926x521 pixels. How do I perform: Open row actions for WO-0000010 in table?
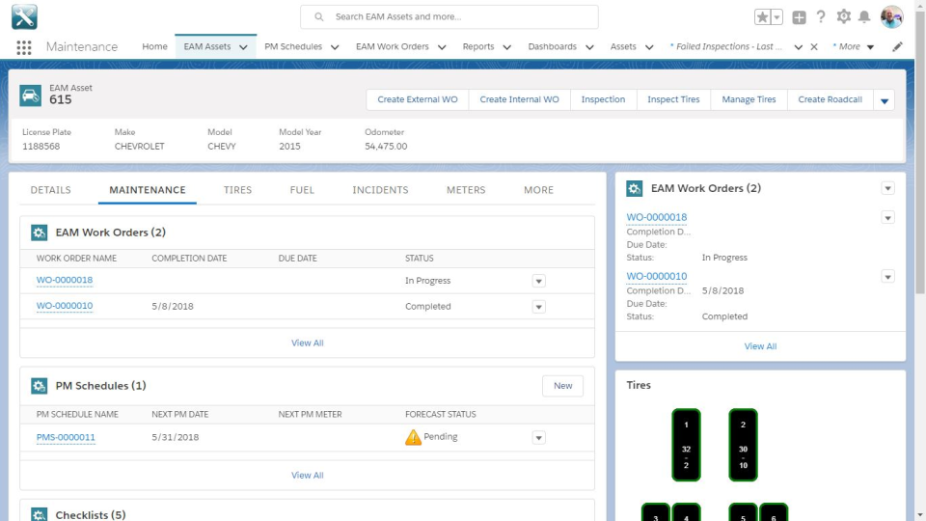(538, 307)
